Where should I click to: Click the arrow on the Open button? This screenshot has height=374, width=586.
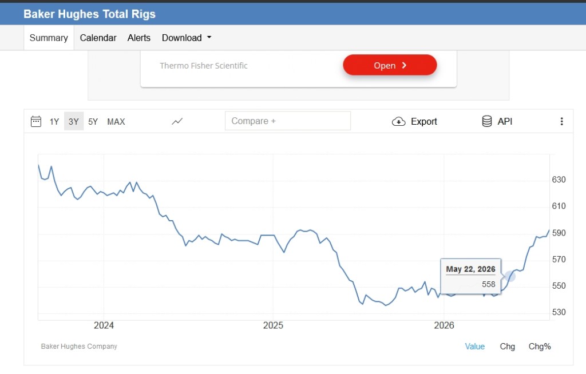click(x=404, y=65)
